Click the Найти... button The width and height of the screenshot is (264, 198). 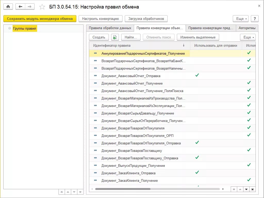point(131,37)
